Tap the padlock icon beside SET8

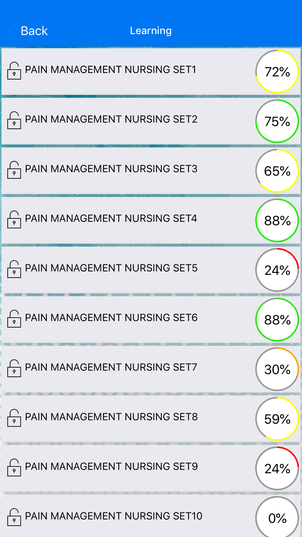(x=14, y=418)
